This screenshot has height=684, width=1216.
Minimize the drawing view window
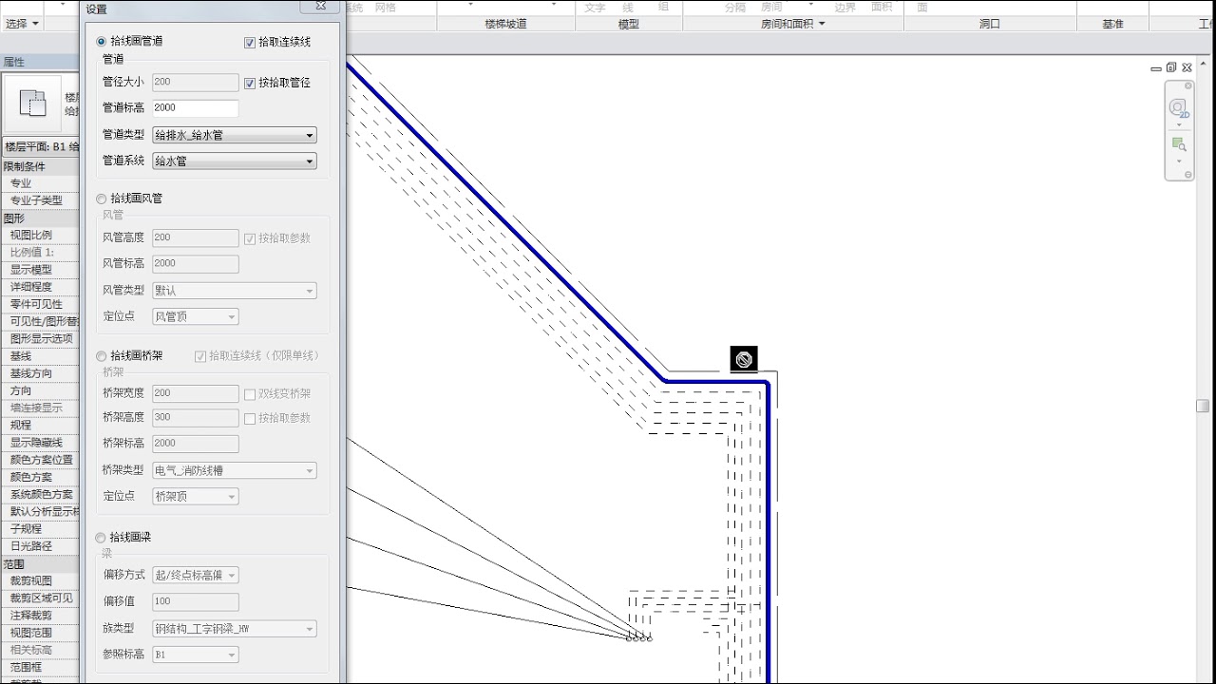click(x=1156, y=68)
